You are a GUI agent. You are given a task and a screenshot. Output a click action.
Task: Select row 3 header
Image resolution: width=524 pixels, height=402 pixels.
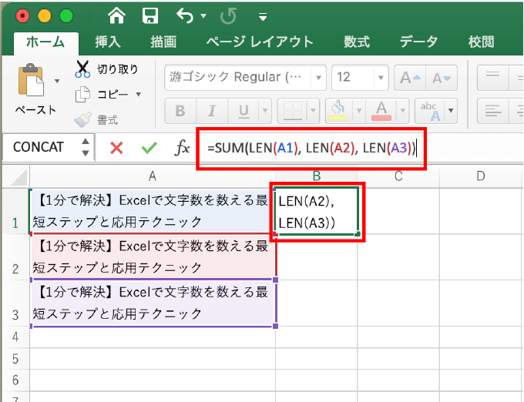(15, 303)
